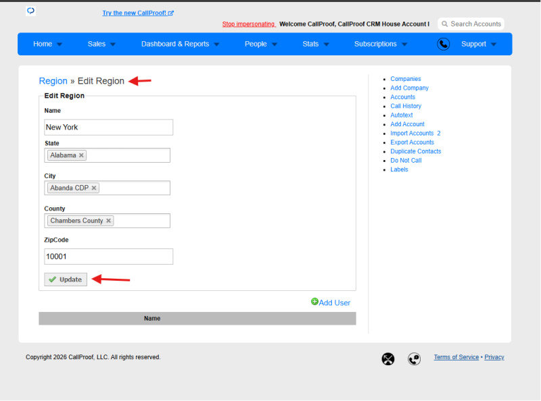Open Duplicate Contacts sidebar link
The image size is (541, 401).
click(416, 151)
